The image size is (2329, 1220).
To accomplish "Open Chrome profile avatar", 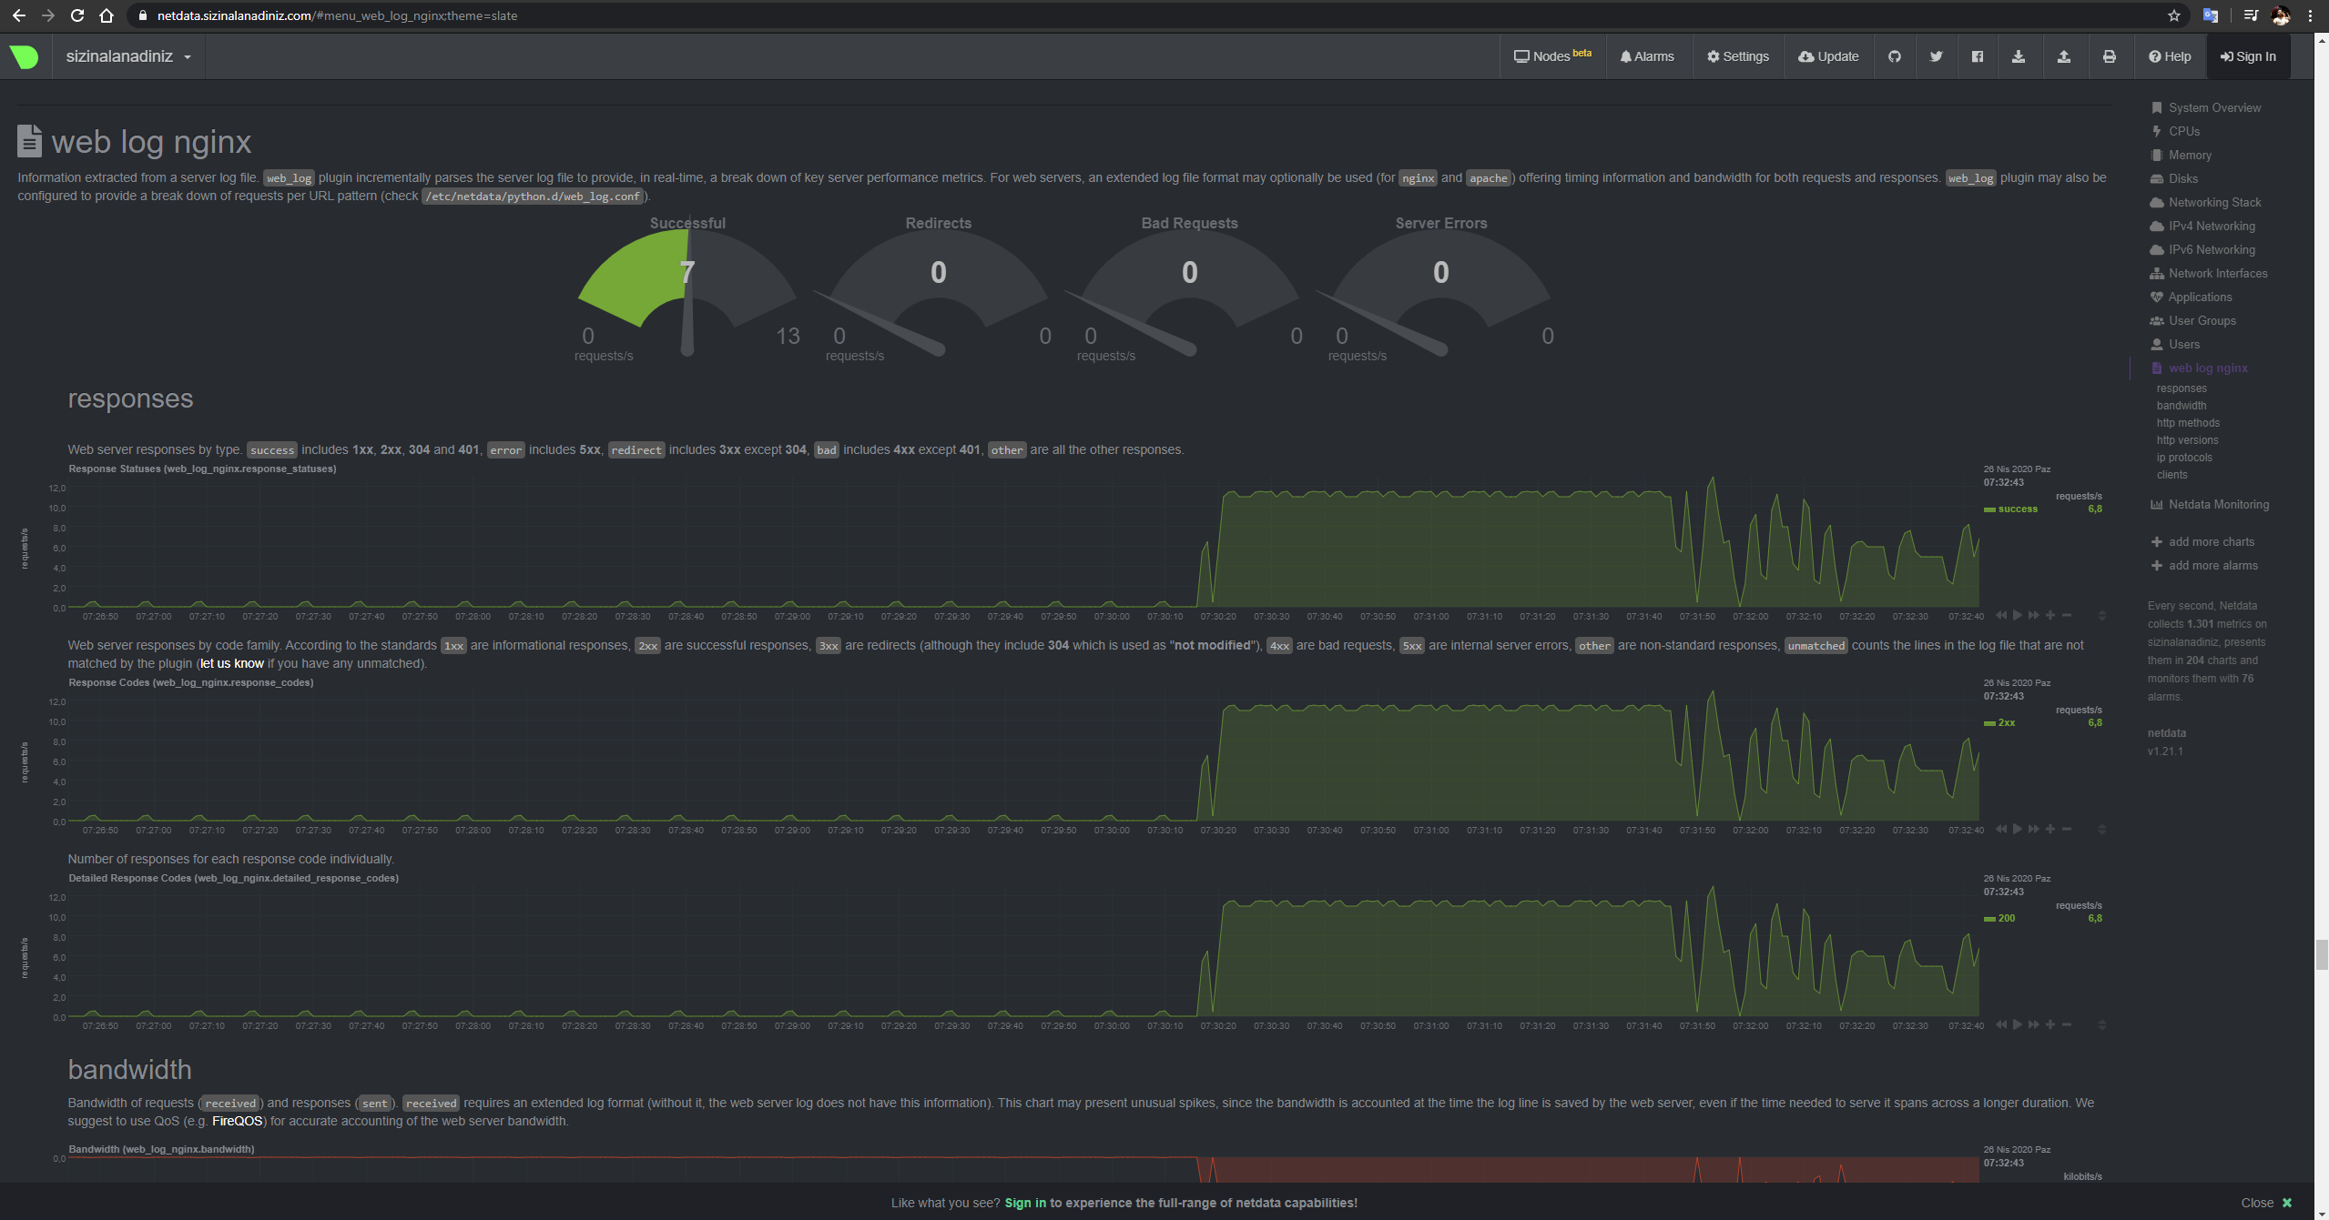I will click(x=2281, y=15).
